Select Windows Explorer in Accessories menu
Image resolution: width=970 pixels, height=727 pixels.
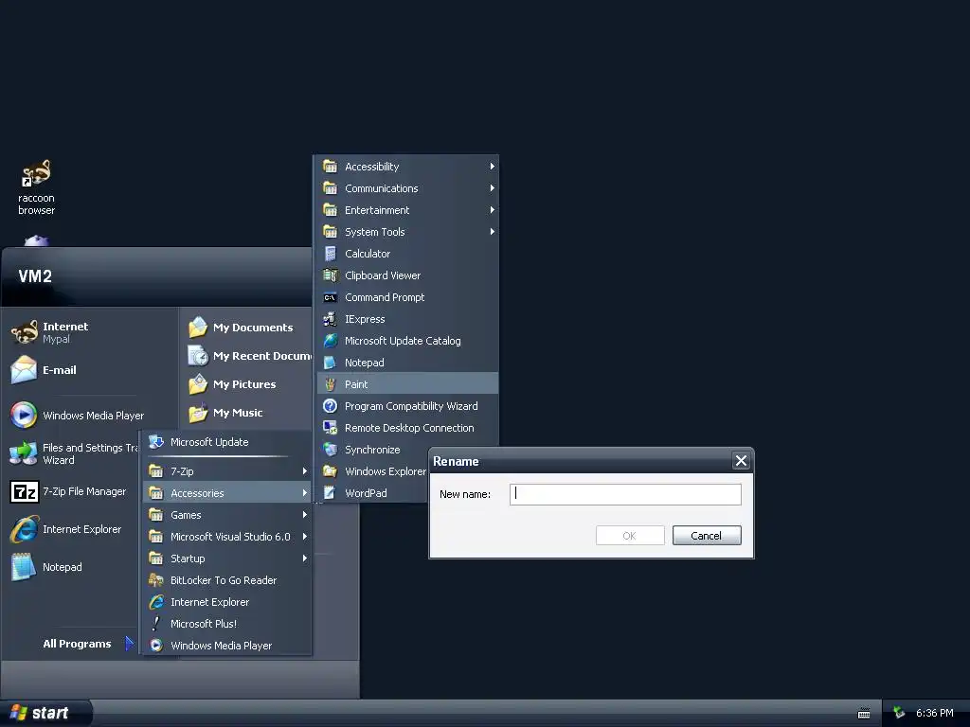[371, 471]
